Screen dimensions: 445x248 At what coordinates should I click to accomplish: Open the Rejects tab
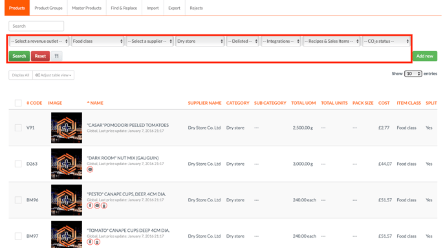pyautogui.click(x=197, y=8)
